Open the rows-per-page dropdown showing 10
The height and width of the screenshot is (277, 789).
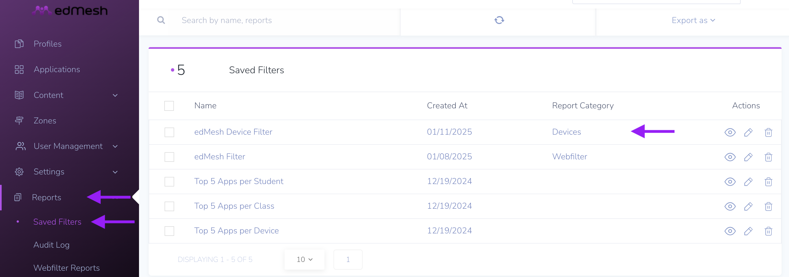click(304, 259)
